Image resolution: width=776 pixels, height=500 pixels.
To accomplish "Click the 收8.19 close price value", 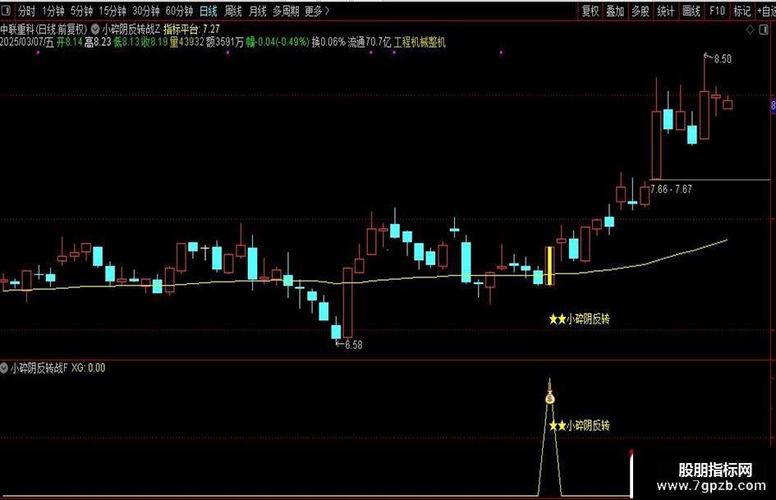I will 154,42.
